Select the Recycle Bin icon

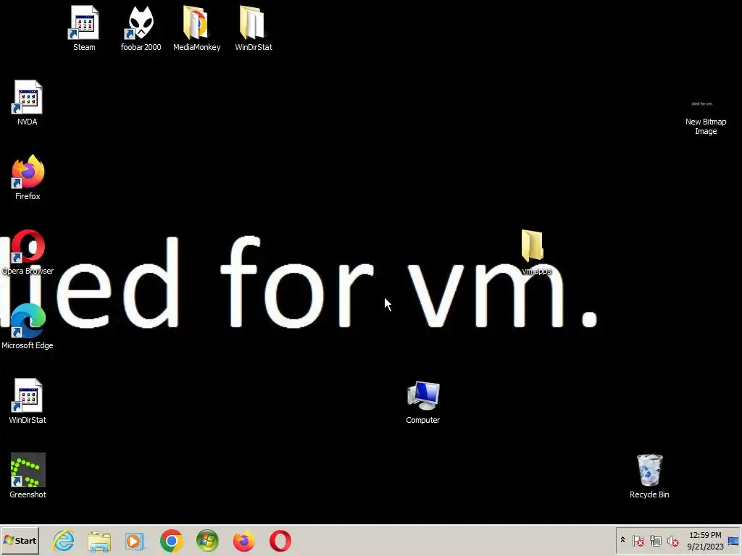click(649, 476)
